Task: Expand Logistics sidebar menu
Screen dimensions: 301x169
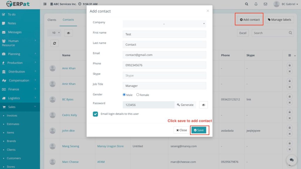Action: 20,98
